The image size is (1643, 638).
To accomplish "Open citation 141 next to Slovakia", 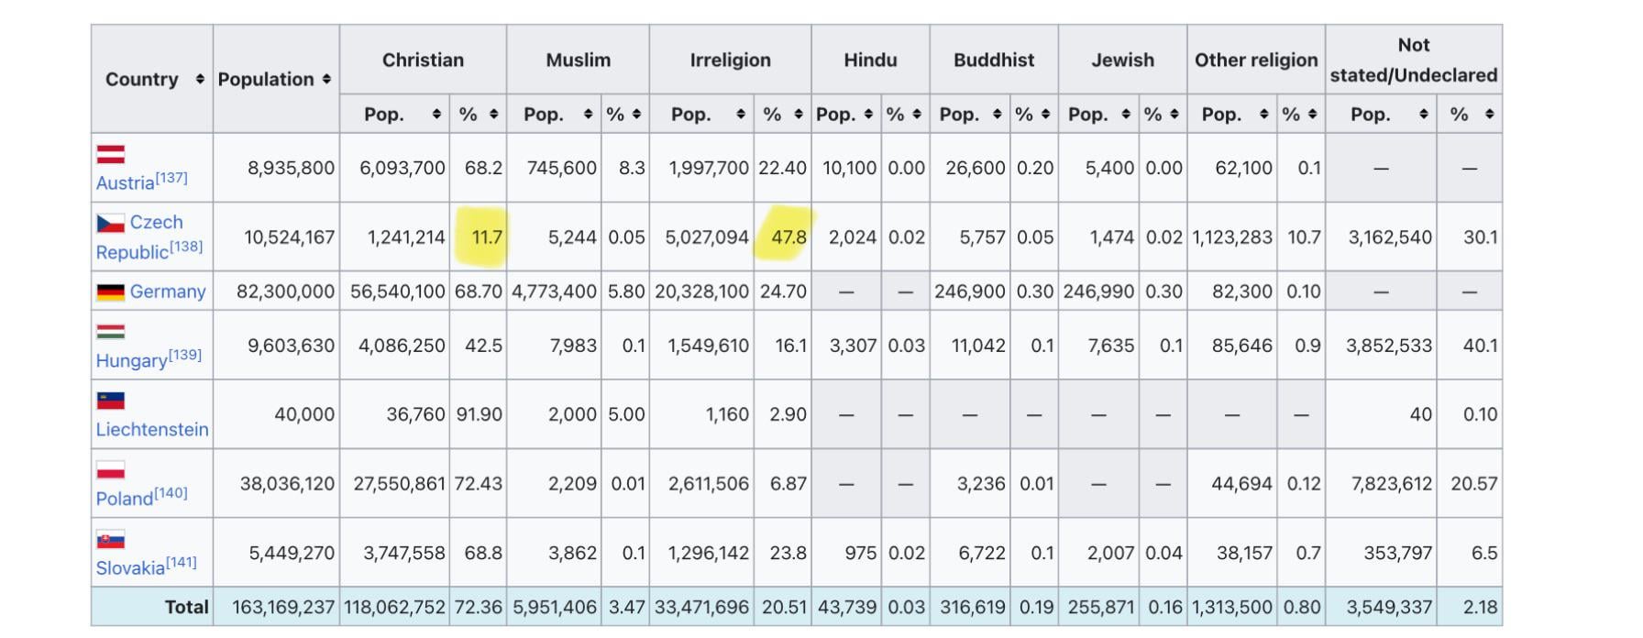I will point(181,562).
